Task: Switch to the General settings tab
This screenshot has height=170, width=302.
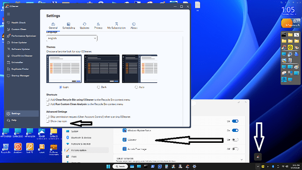Action: click(53, 26)
